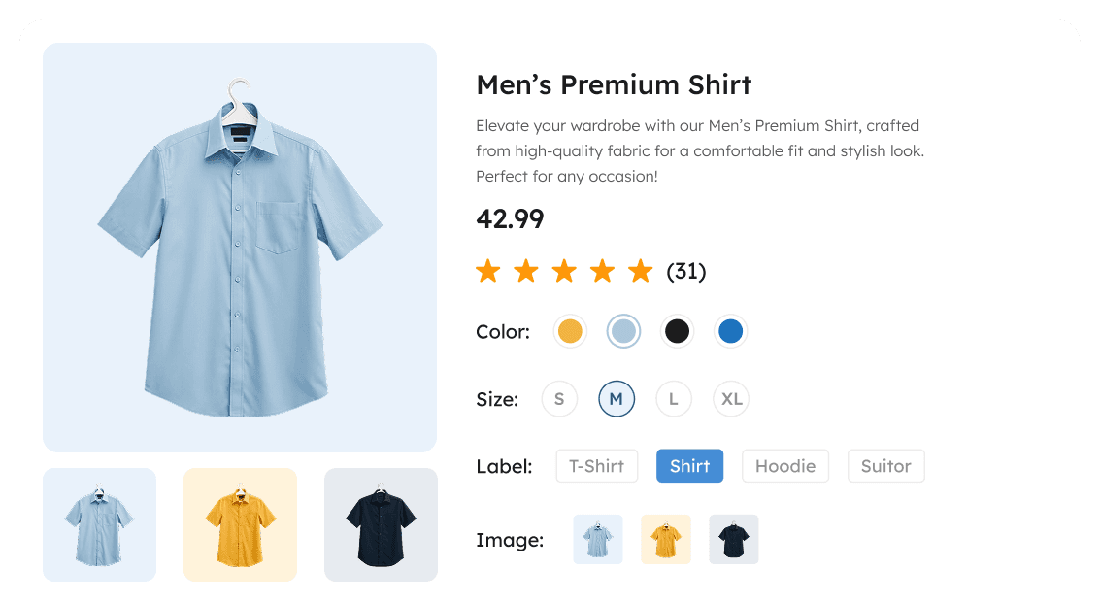Image resolution: width=1100 pixels, height=601 pixels.
Task: Select the yellow color swatch
Action: 570,331
